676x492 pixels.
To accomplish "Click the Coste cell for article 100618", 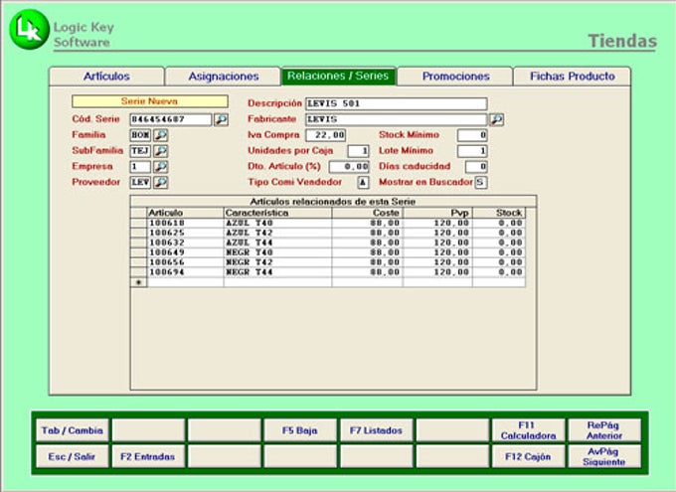I will (x=367, y=223).
